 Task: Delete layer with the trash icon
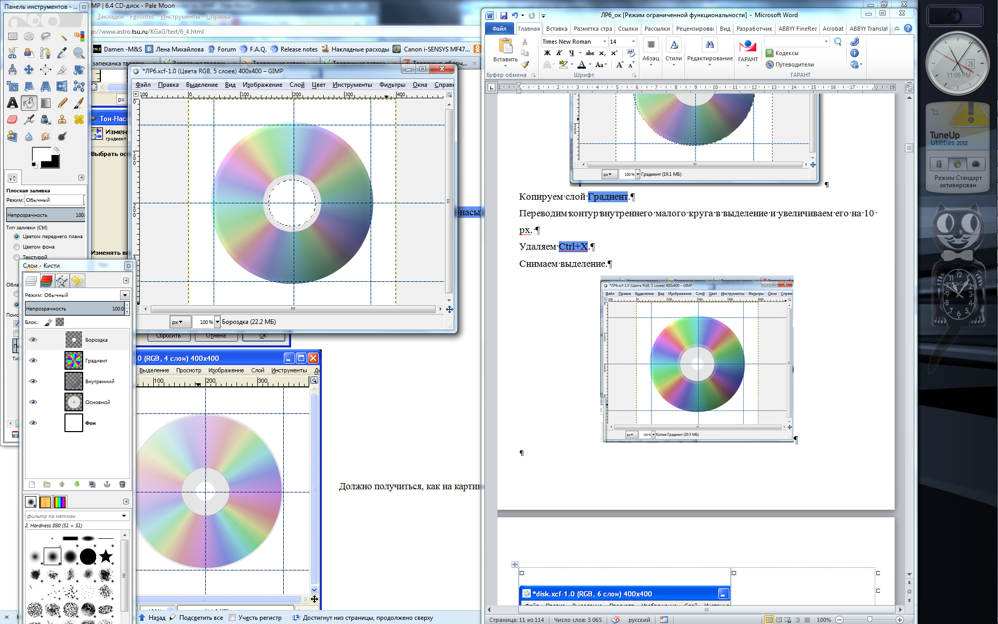click(122, 484)
